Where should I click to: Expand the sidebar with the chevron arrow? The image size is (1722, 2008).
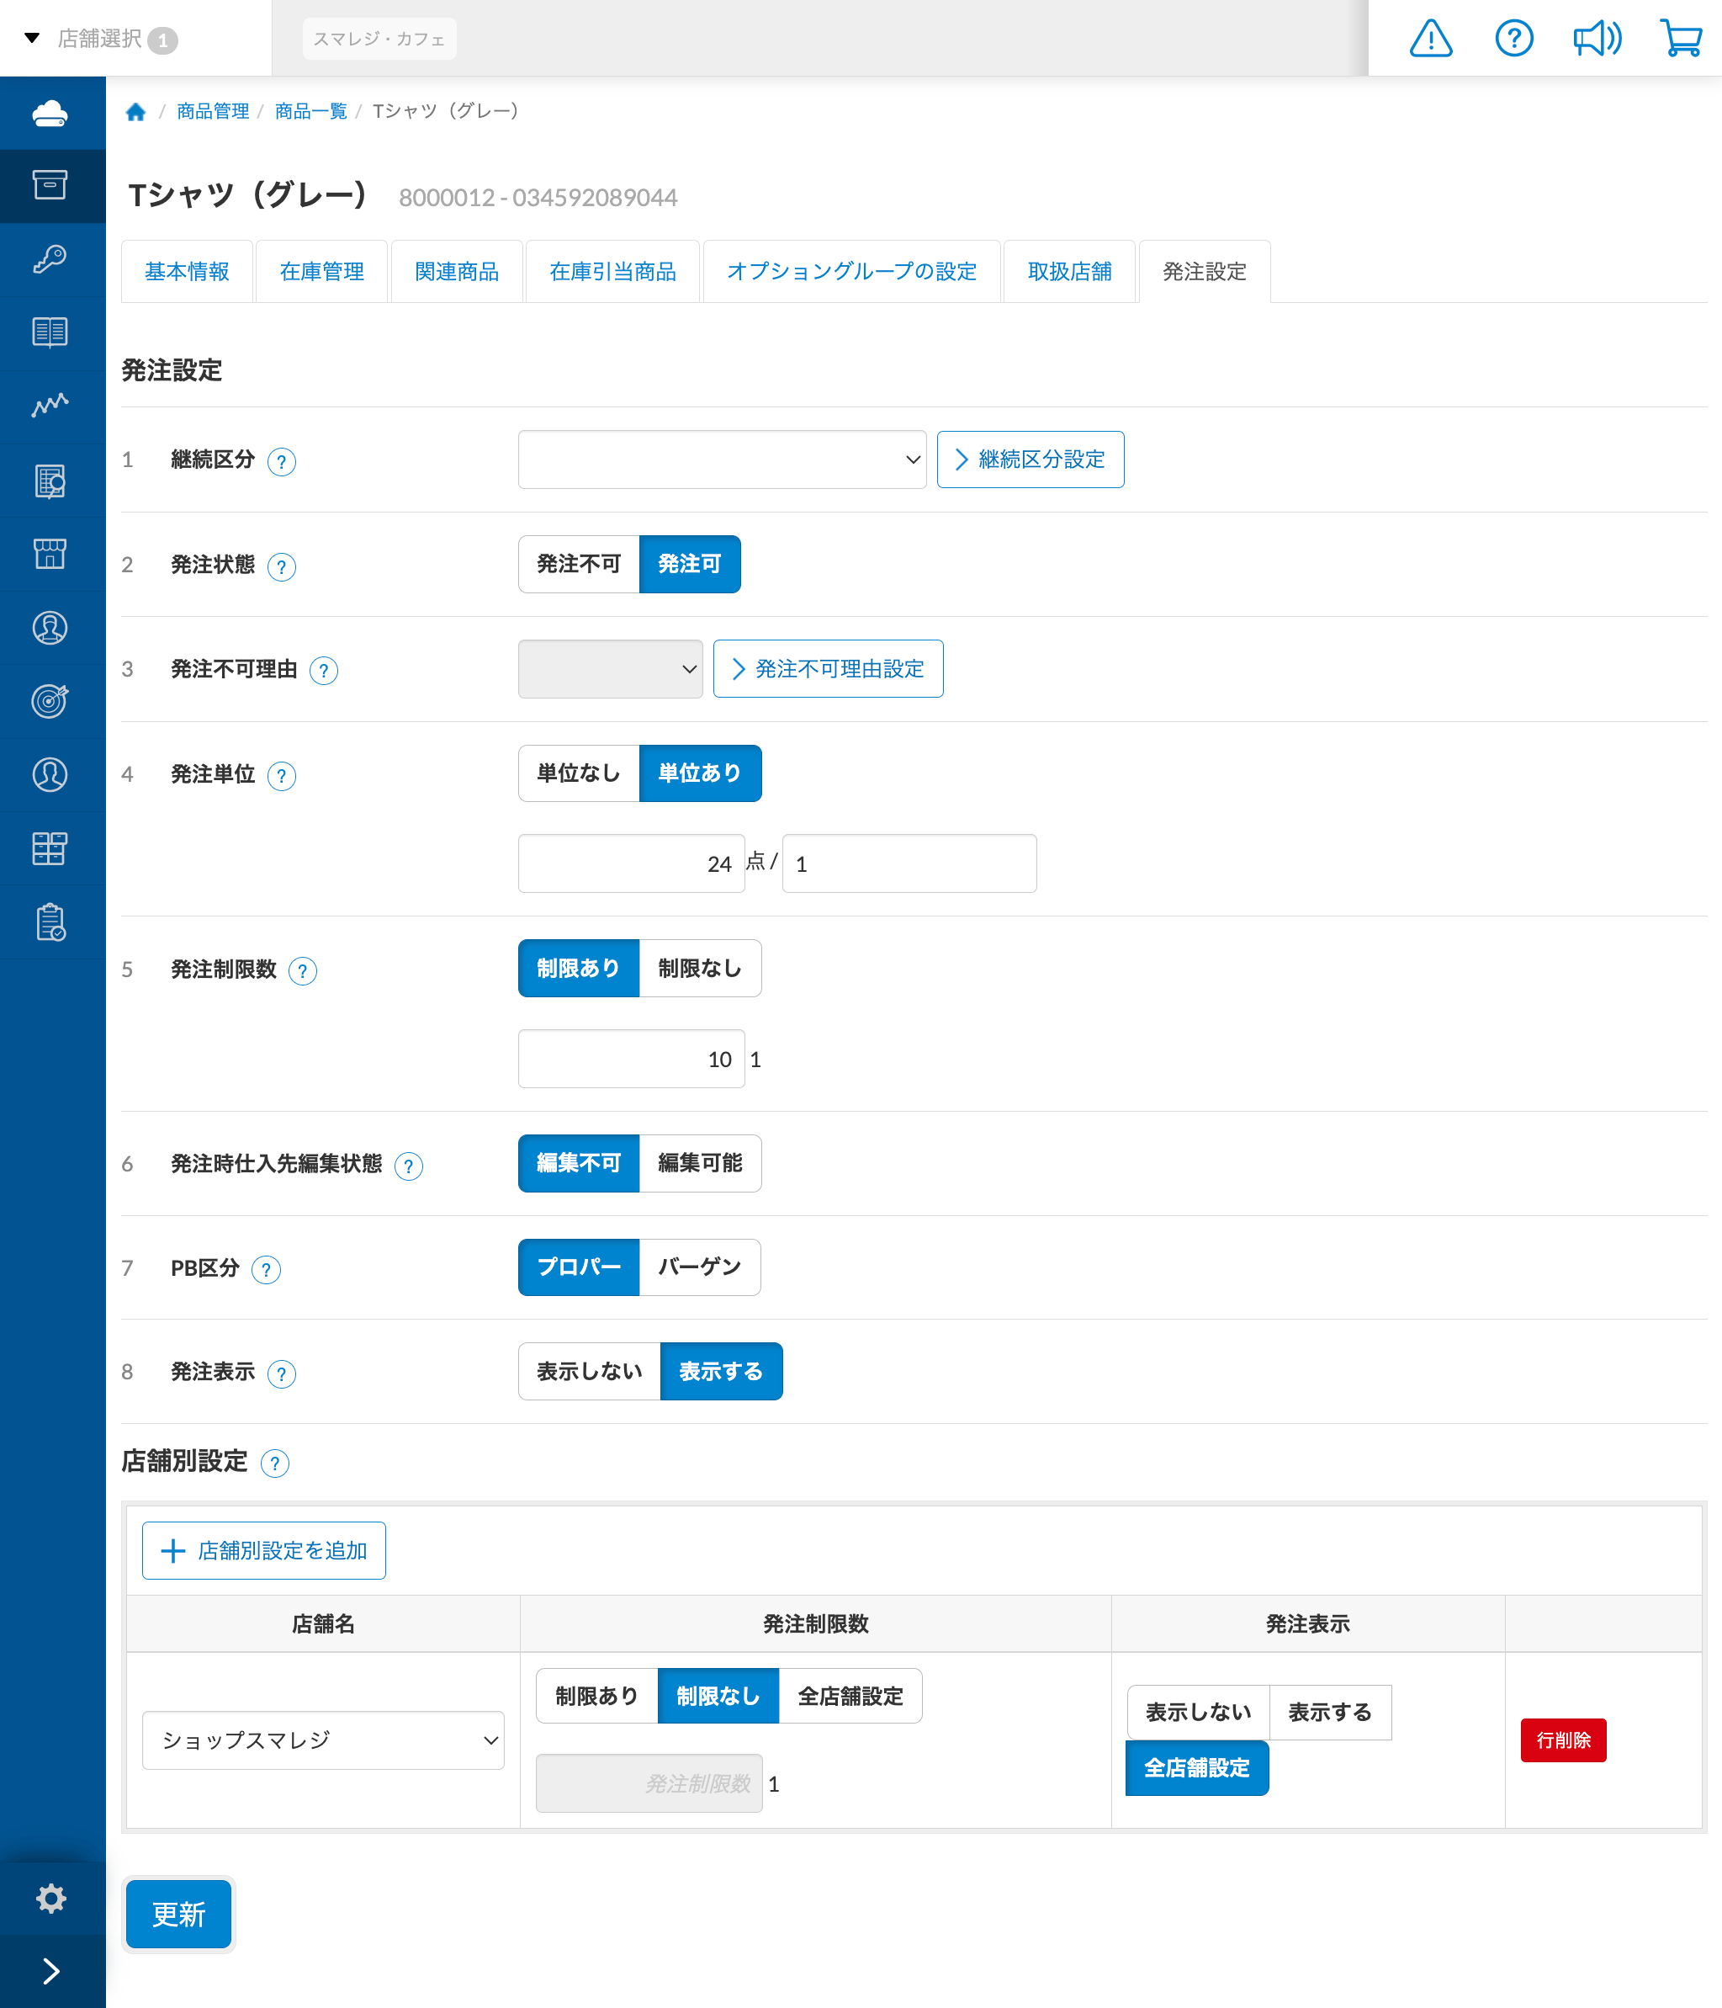(50, 1970)
